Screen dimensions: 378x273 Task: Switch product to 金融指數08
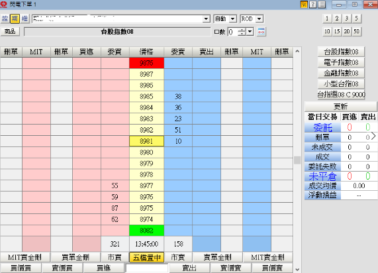click(341, 73)
